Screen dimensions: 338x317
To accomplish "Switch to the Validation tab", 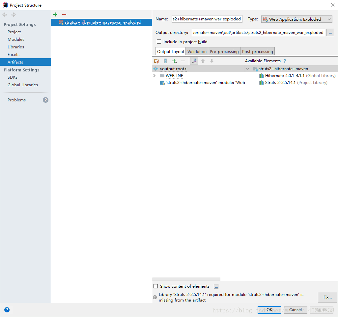I will 197,51.
